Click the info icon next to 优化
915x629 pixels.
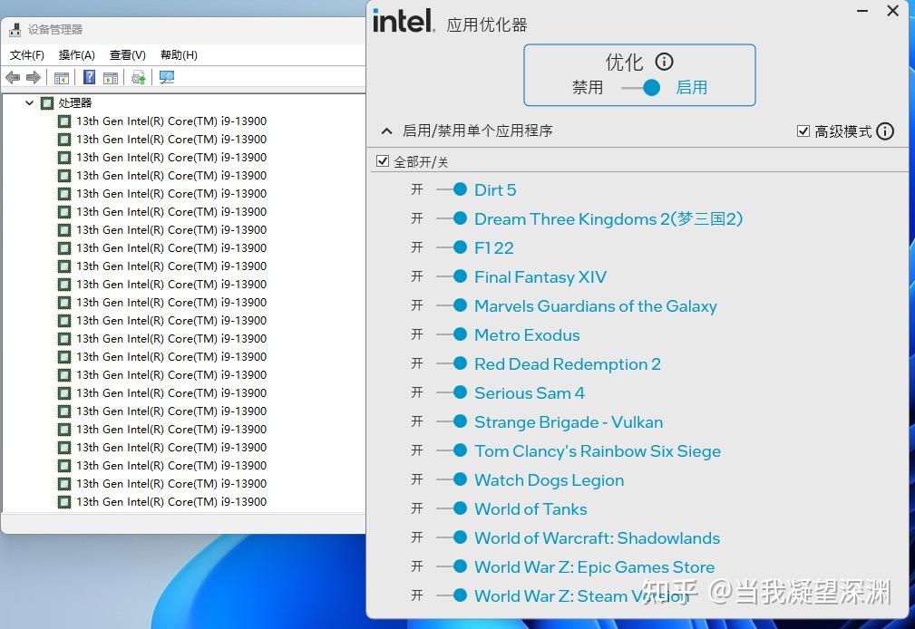[663, 62]
